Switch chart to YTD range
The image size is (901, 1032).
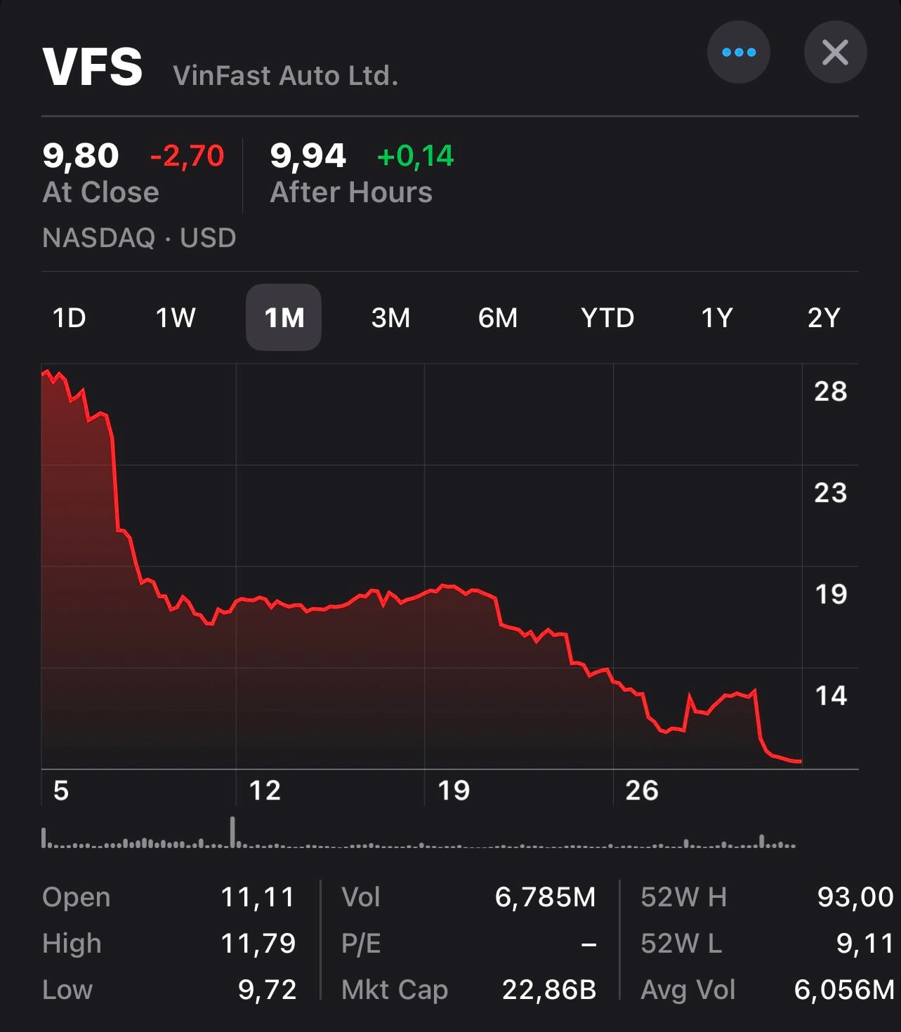click(x=607, y=318)
